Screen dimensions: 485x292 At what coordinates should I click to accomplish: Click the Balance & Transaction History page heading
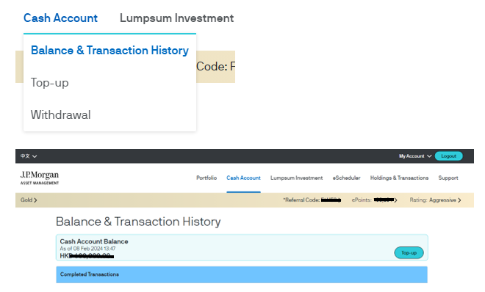point(138,222)
